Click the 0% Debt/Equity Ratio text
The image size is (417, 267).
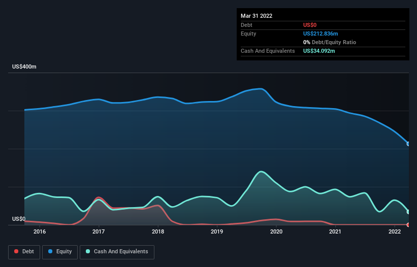coord(330,42)
